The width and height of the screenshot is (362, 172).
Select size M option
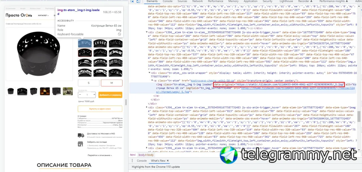click(x=112, y=83)
